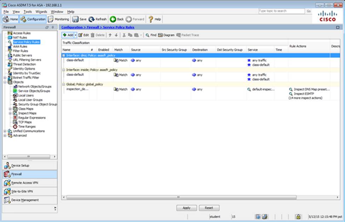Click the Edit rule icon
This screenshot has height=222, width=345.
click(x=83, y=35)
